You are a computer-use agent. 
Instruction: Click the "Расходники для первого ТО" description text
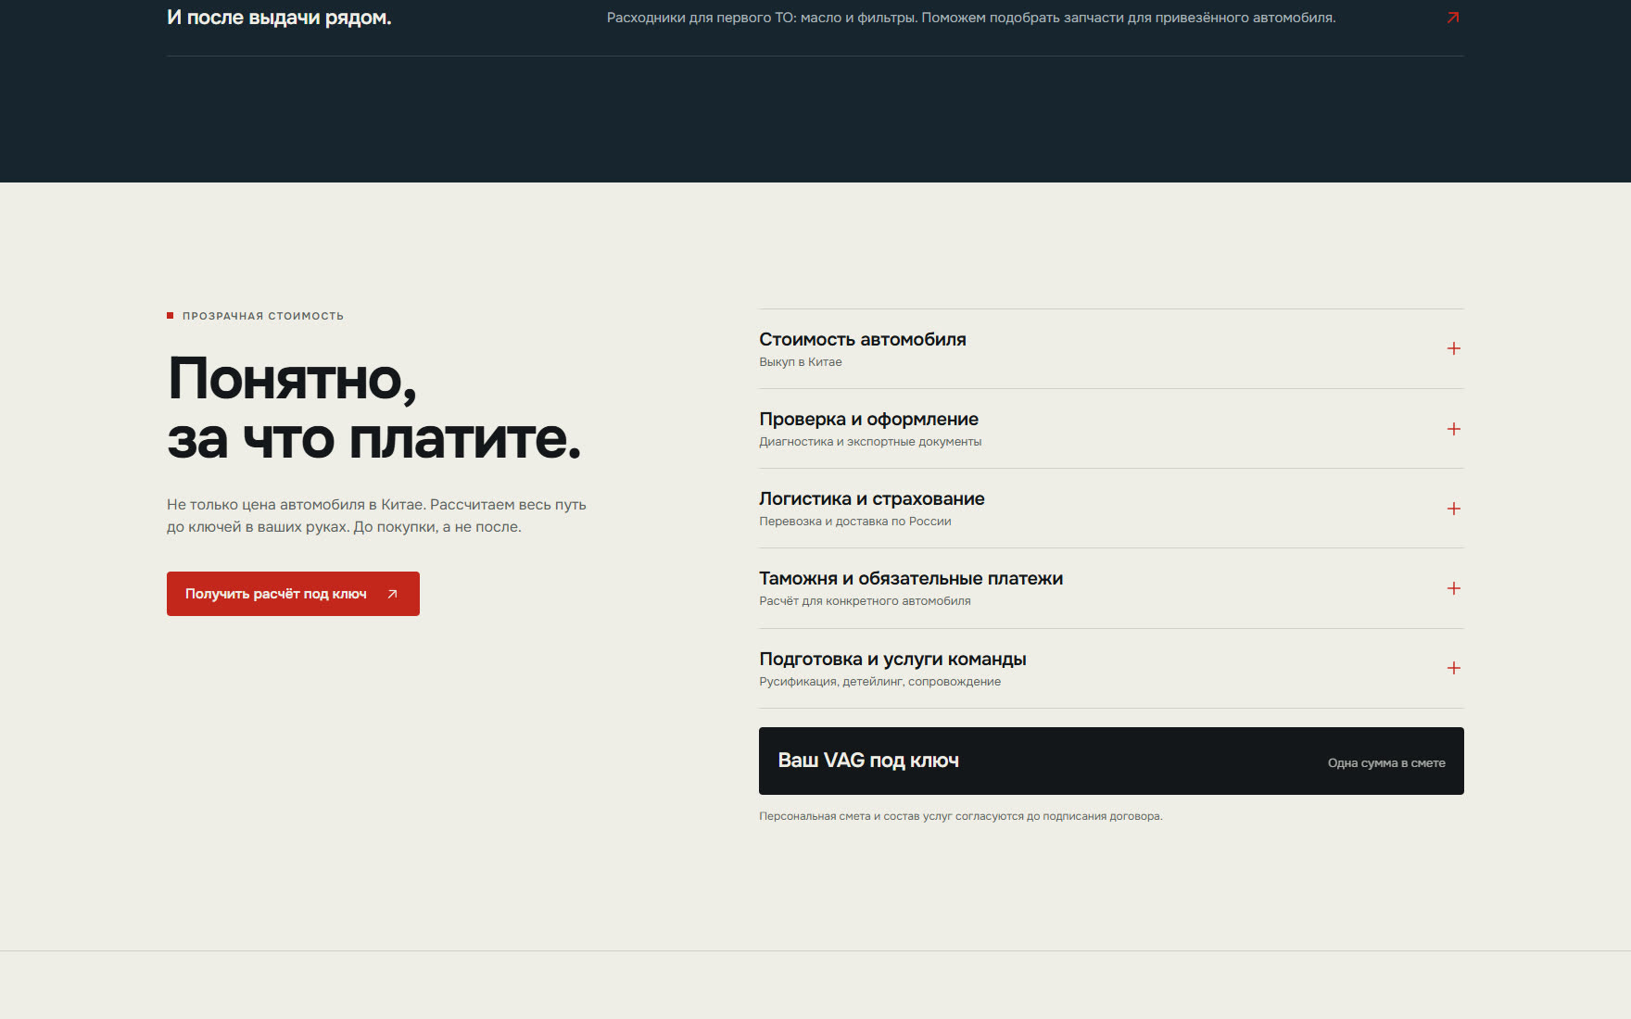click(971, 18)
